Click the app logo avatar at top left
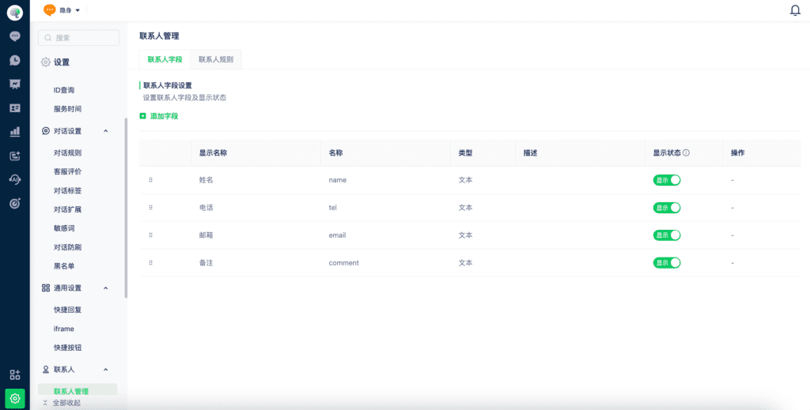This screenshot has width=810, height=410. [x=15, y=13]
